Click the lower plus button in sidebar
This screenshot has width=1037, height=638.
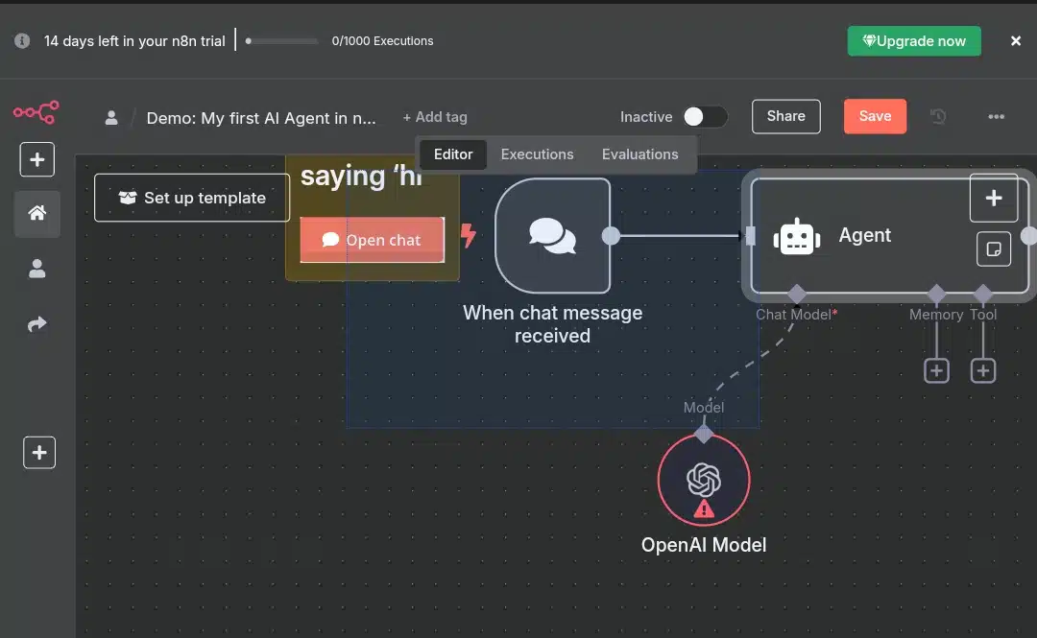39,452
